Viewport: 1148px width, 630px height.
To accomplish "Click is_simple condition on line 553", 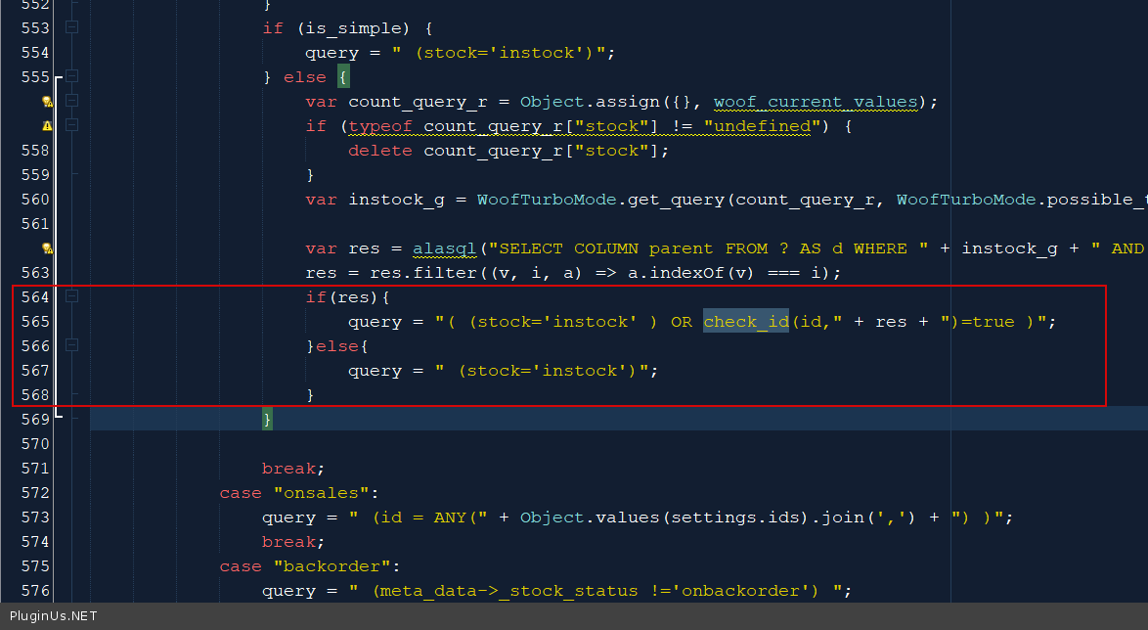I will pyautogui.click(x=354, y=27).
